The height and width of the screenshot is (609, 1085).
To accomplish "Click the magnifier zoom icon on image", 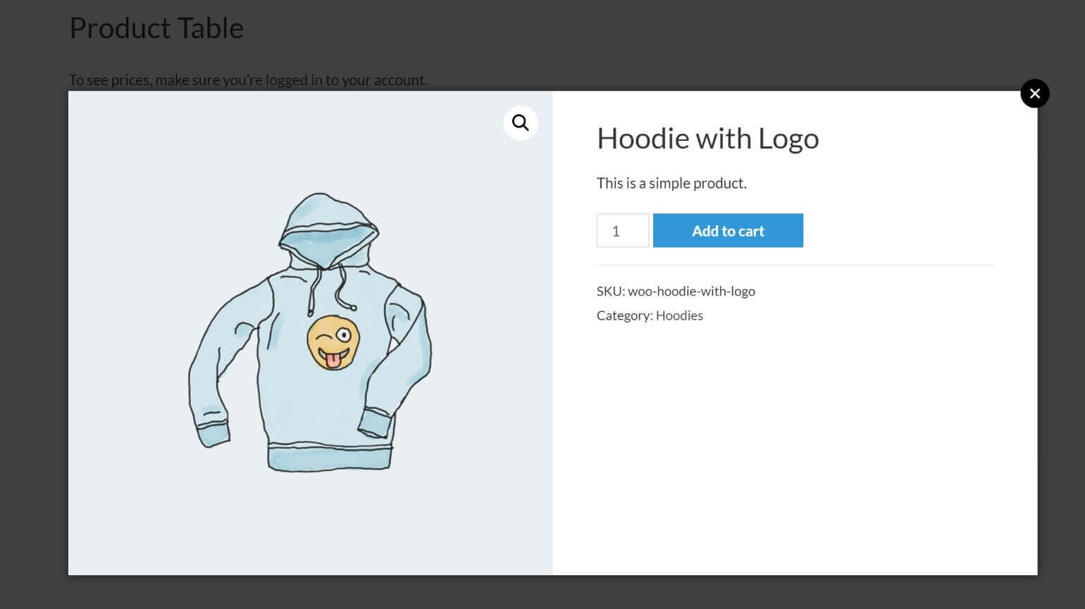I will (x=521, y=123).
